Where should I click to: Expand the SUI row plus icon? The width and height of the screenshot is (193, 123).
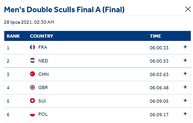click(x=185, y=101)
